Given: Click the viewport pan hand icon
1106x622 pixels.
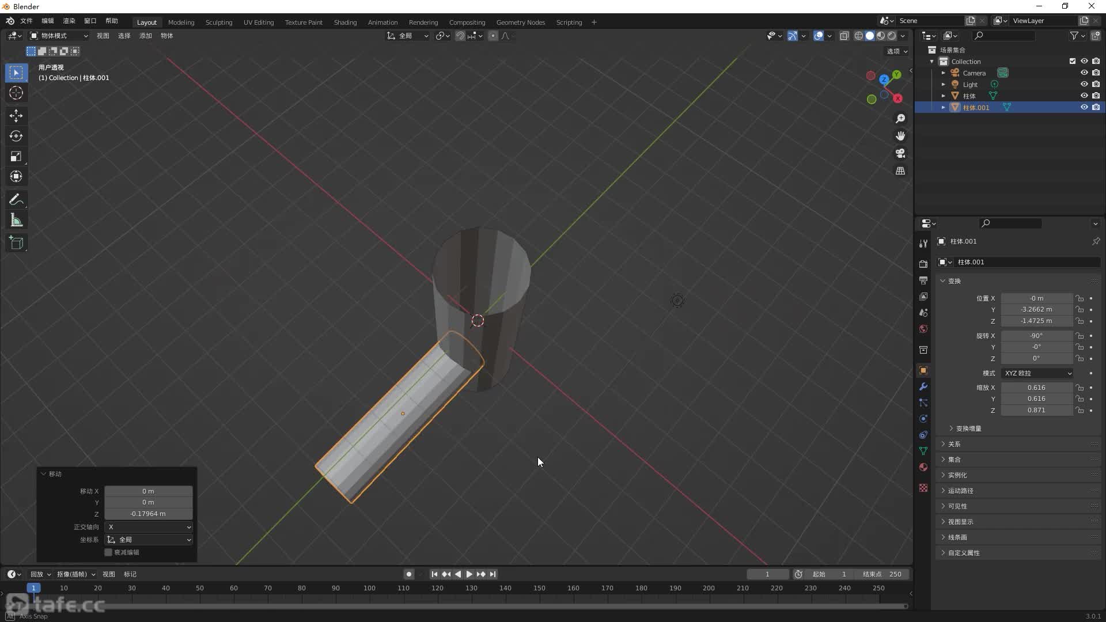Looking at the screenshot, I should [900, 136].
